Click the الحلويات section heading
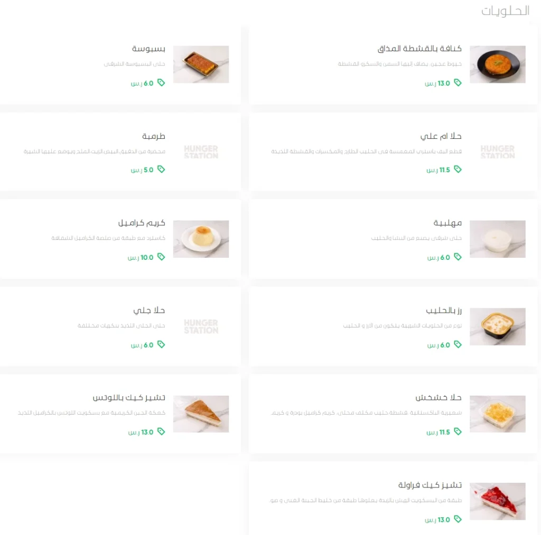541x535 pixels. 505,11
